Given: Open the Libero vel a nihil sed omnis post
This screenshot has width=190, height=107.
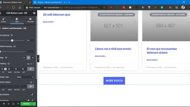Looking at the screenshot, I should click(x=113, y=49).
